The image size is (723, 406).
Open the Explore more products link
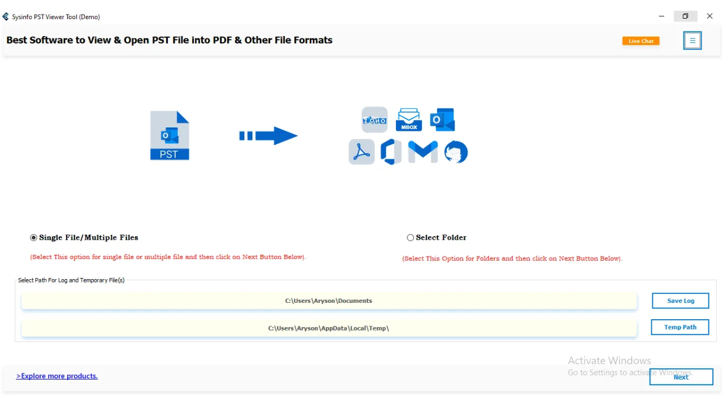click(x=57, y=376)
